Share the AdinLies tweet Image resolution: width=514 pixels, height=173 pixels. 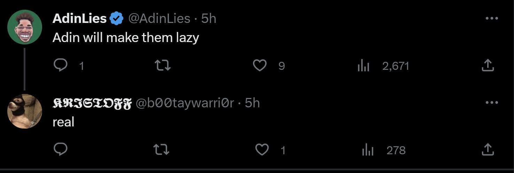pos(488,65)
